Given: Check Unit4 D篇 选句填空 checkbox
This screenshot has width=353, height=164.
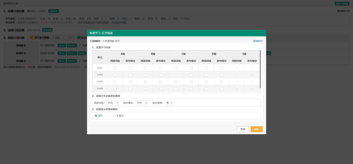Looking at the screenshot, I should pos(222,89).
